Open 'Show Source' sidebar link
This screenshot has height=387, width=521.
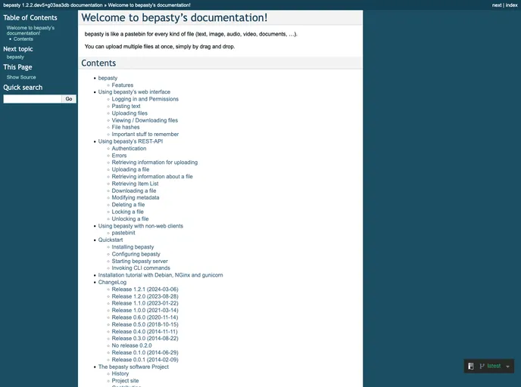[21, 77]
